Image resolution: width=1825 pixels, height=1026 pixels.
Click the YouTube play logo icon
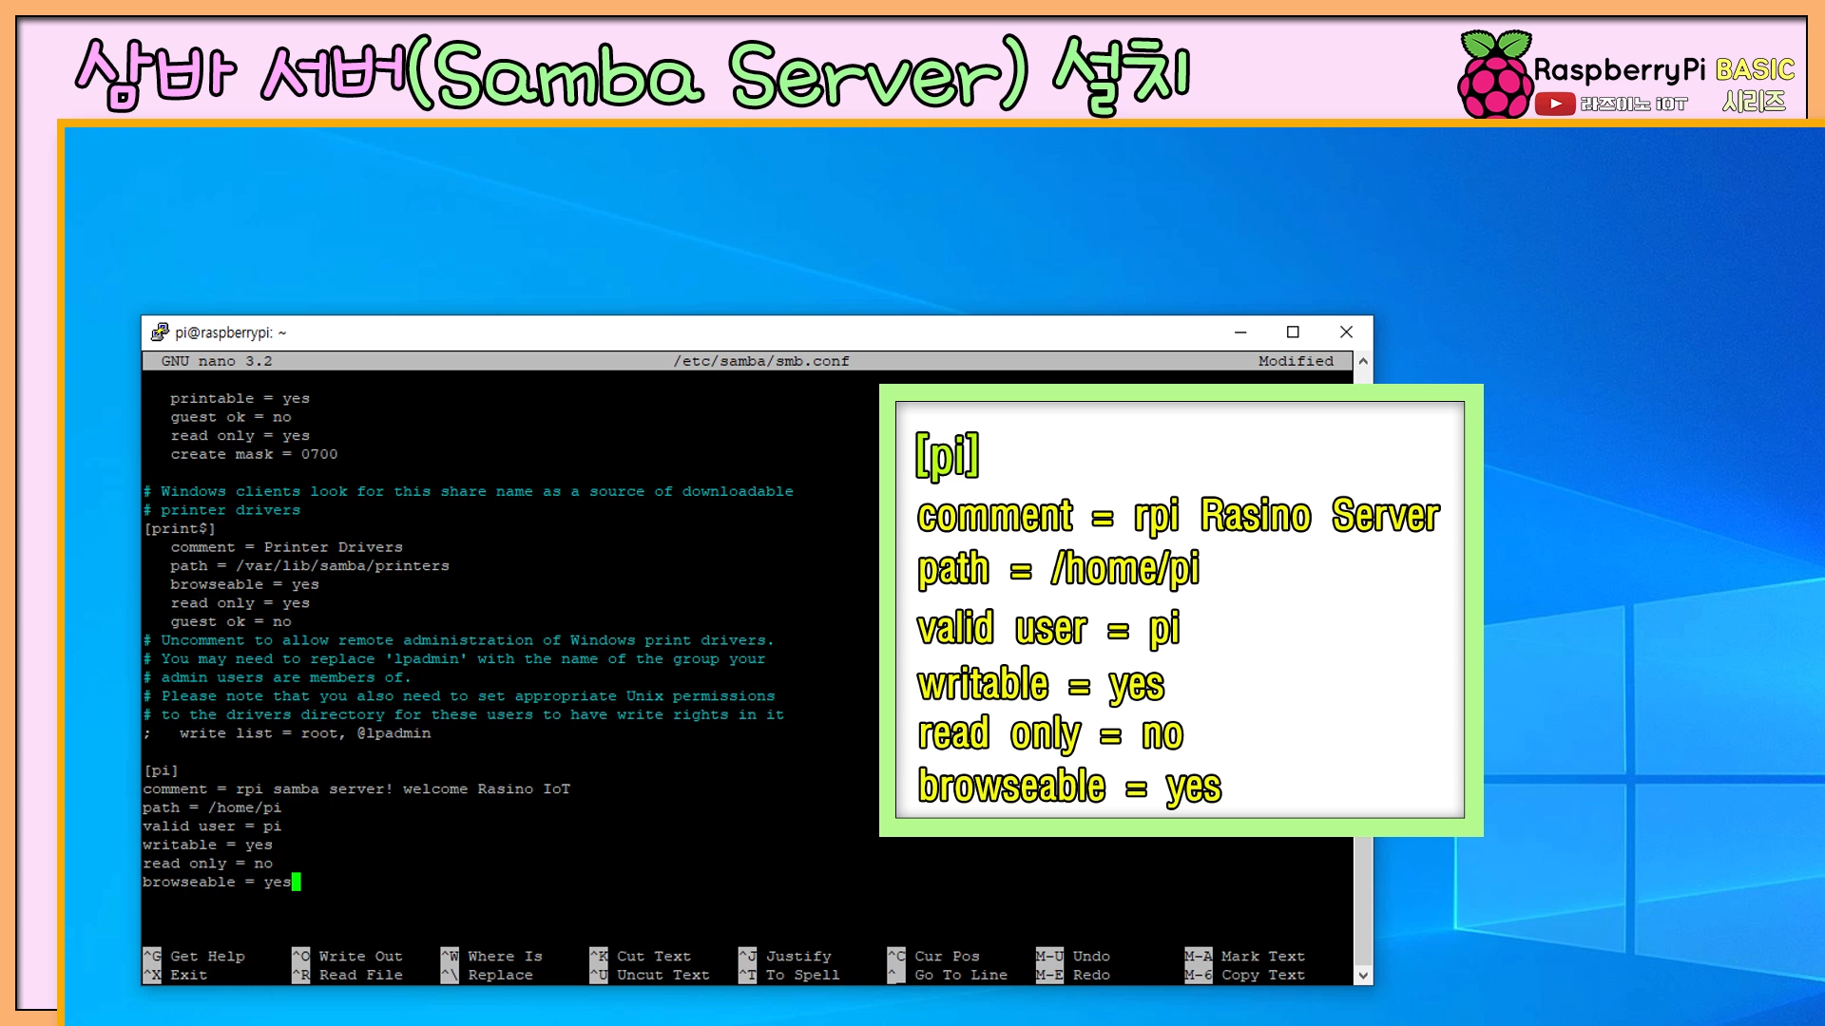tap(1555, 104)
